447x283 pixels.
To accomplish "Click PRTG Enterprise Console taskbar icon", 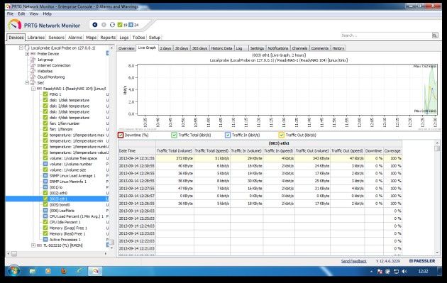I will tap(95, 271).
